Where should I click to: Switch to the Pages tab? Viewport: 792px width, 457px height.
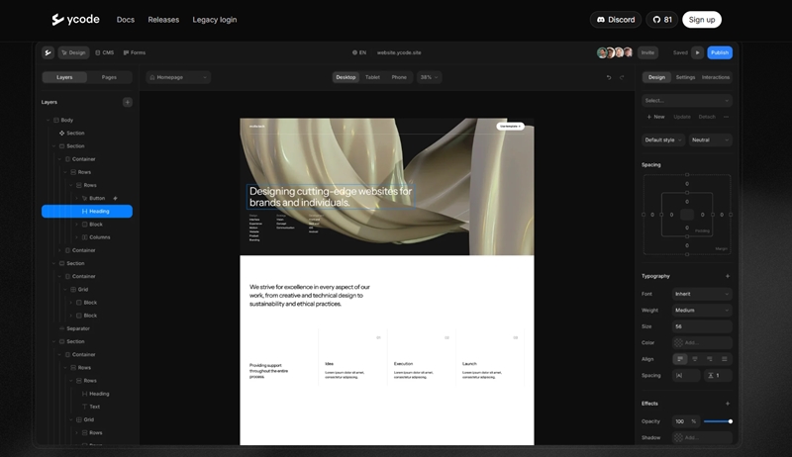click(109, 77)
